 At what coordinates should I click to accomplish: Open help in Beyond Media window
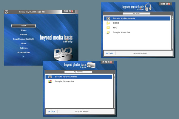pos(65,11)
